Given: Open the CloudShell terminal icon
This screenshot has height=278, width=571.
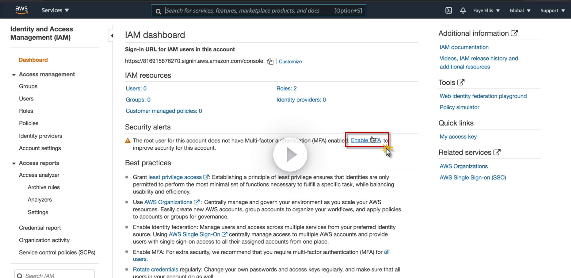Looking at the screenshot, I should tap(449, 10).
